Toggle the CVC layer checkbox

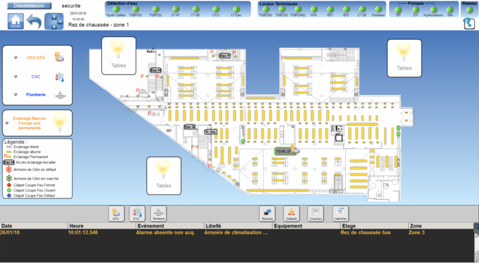point(16,77)
